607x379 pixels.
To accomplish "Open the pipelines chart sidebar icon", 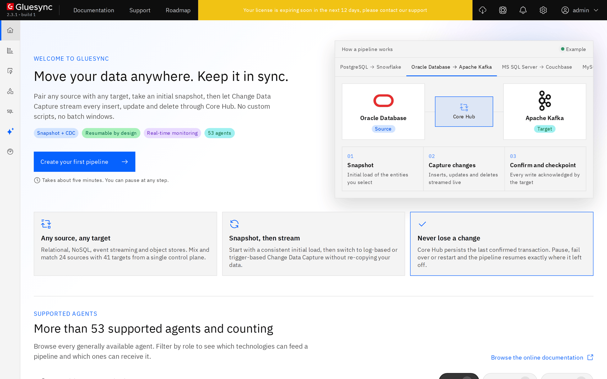I will (10, 51).
